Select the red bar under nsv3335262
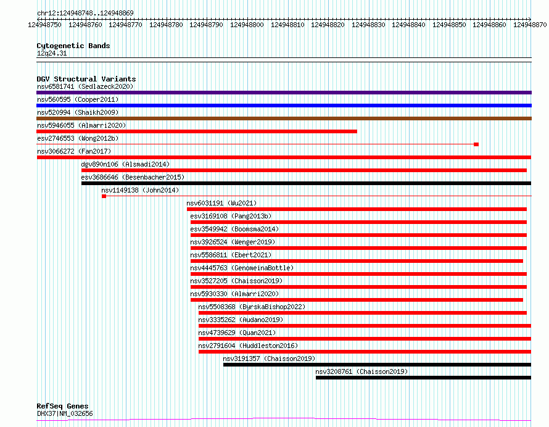The width and height of the screenshot is (549, 427). (x=365, y=326)
